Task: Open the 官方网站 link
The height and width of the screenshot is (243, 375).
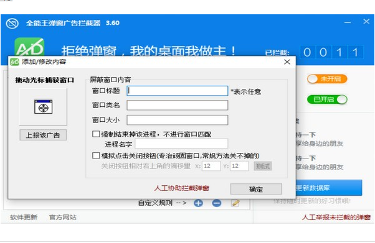Action: 63,218
